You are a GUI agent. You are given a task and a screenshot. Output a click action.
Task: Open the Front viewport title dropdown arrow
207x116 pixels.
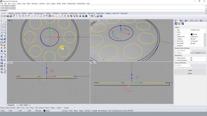(x=12, y=63)
